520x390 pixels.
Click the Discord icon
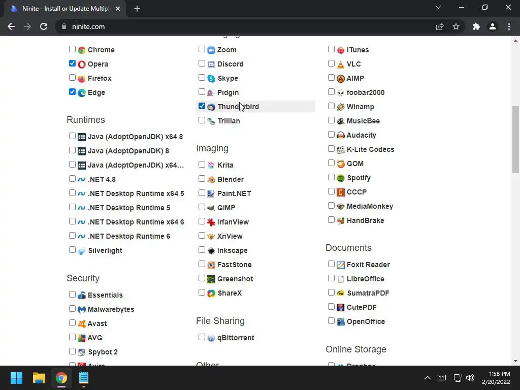click(x=211, y=64)
